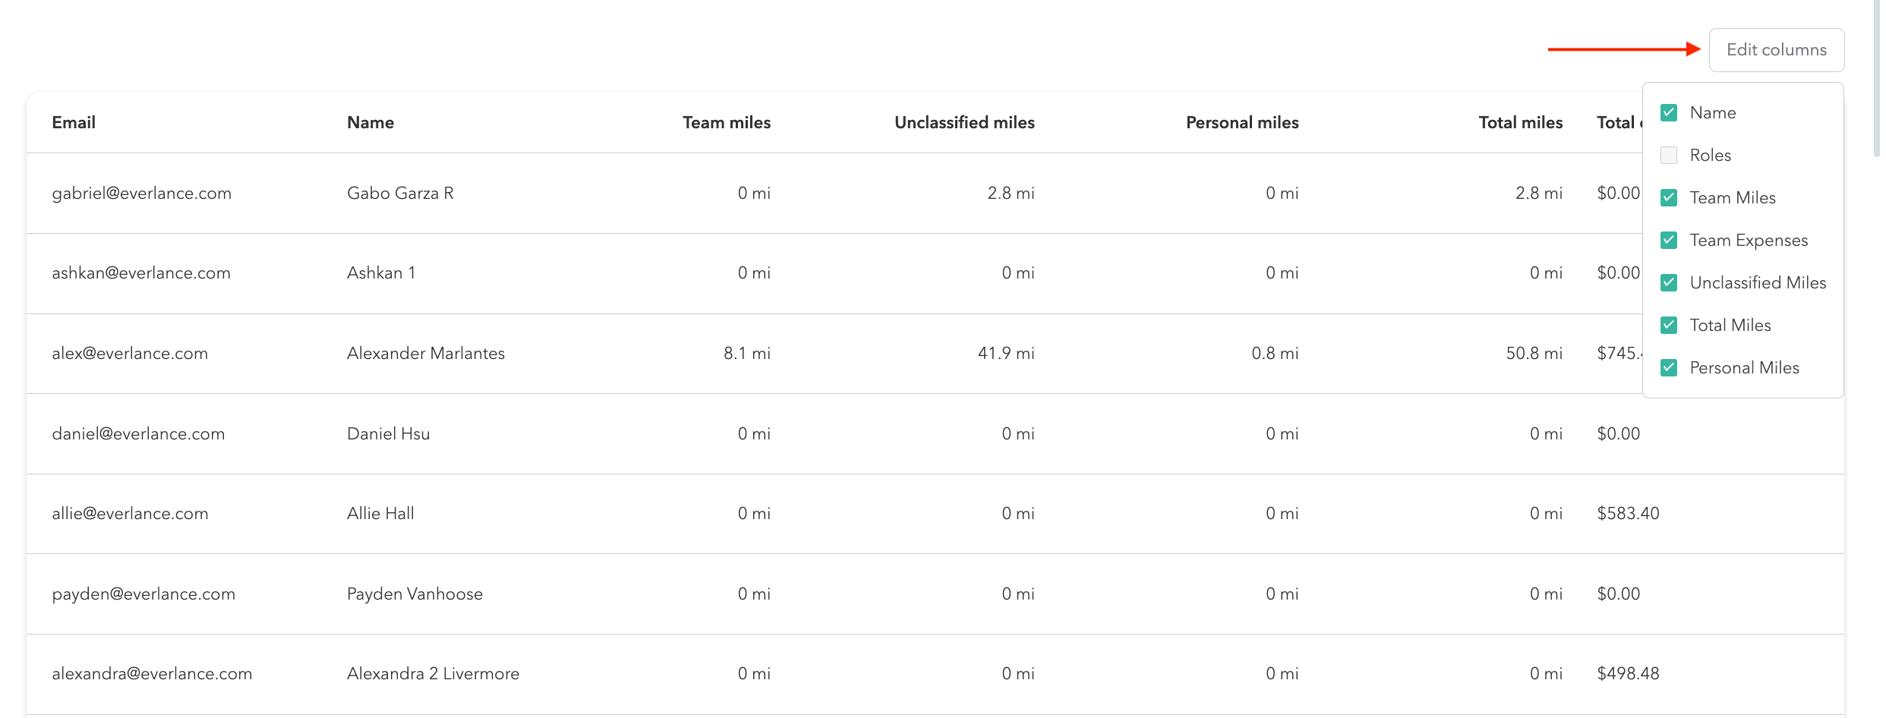This screenshot has height=718, width=1886.
Task: Open Payden Vanhoose's member row
Action: click(x=415, y=594)
